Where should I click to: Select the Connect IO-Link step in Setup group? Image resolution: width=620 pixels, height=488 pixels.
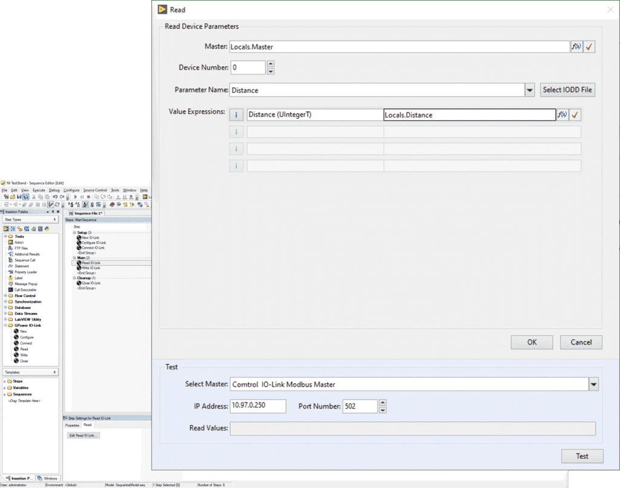[93, 248]
